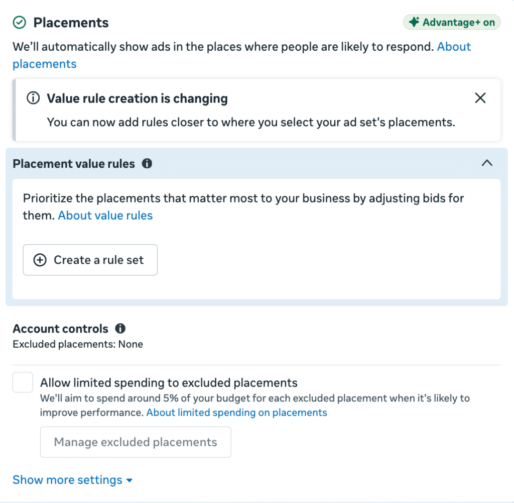Click the Allow limited spending label text

point(169,383)
